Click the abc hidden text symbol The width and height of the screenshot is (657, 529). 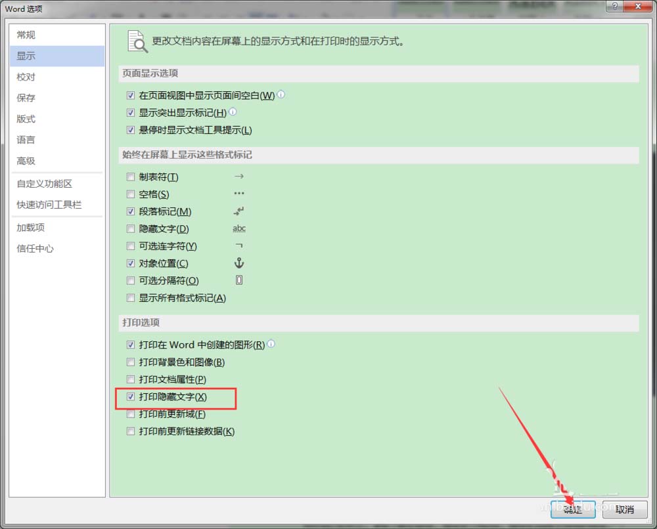239,228
